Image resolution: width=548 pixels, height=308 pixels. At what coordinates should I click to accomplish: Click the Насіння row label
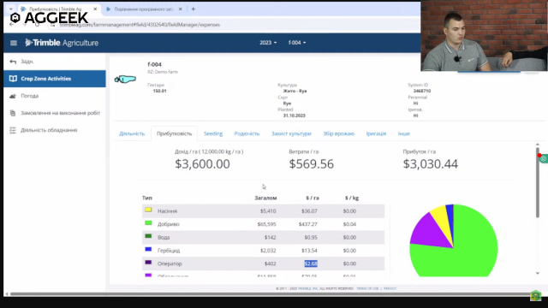pos(168,211)
